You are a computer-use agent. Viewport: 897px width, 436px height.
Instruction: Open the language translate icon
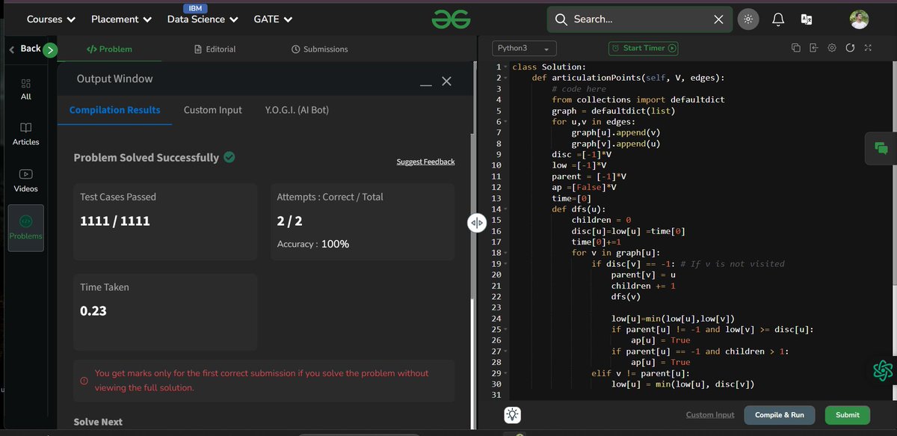(x=807, y=19)
